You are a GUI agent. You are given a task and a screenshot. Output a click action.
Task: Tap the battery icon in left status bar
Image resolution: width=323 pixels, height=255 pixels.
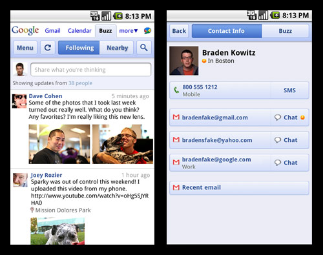click(x=118, y=16)
